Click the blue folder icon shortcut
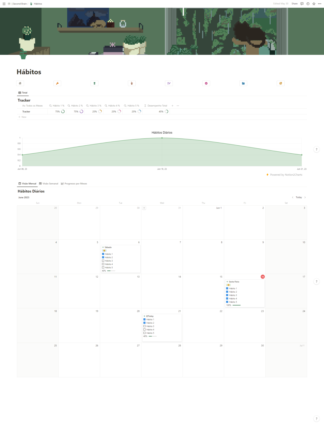 pyautogui.click(x=243, y=83)
